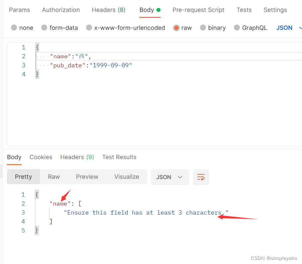
Task: Open the Params tab
Action: [20, 10]
